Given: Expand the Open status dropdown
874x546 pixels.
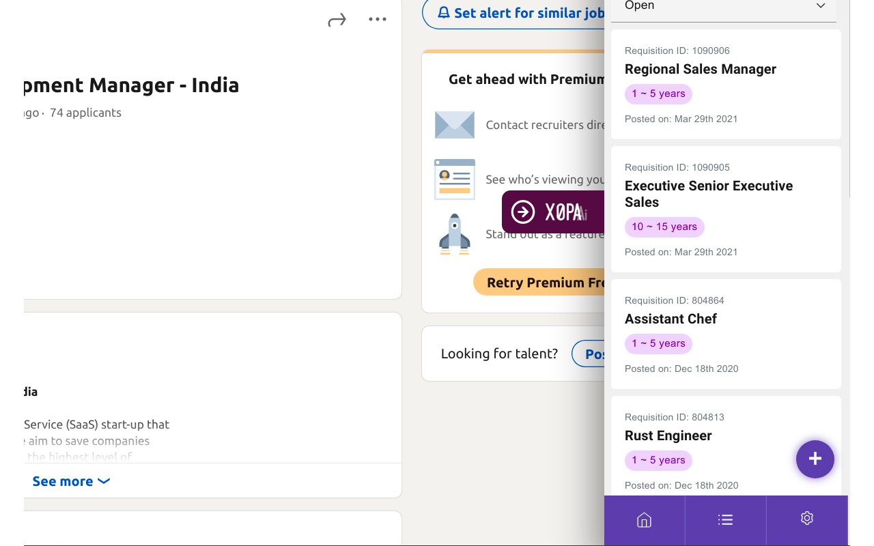Looking at the screenshot, I should (x=724, y=7).
